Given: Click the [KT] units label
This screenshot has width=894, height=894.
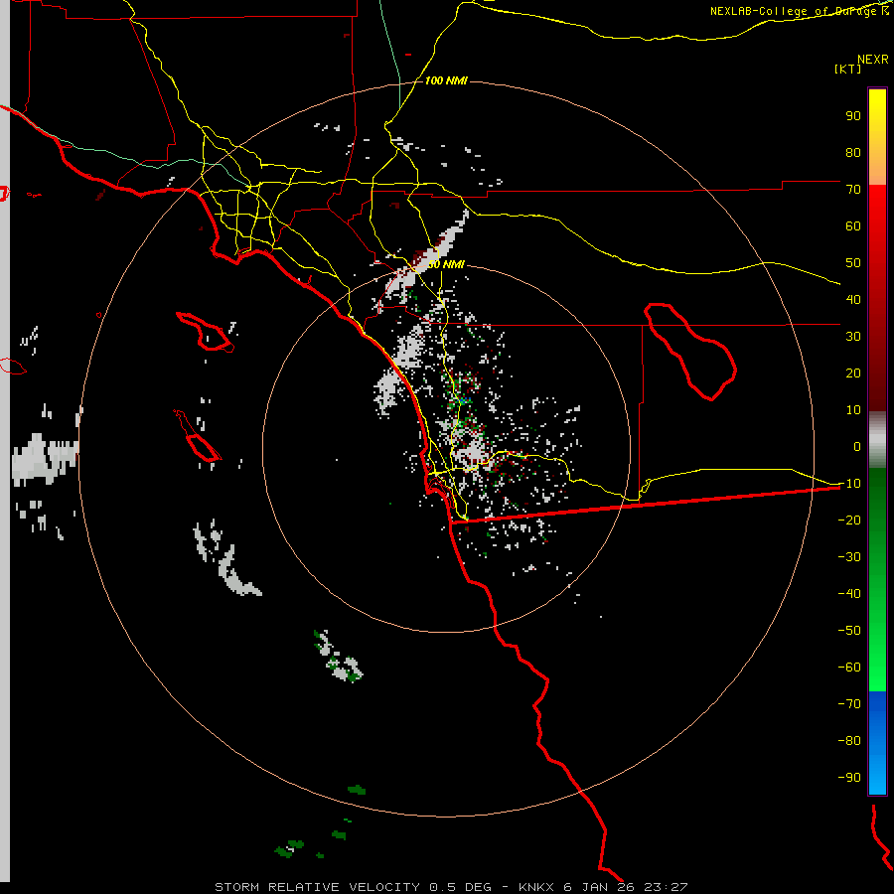Looking at the screenshot, I should [847, 69].
